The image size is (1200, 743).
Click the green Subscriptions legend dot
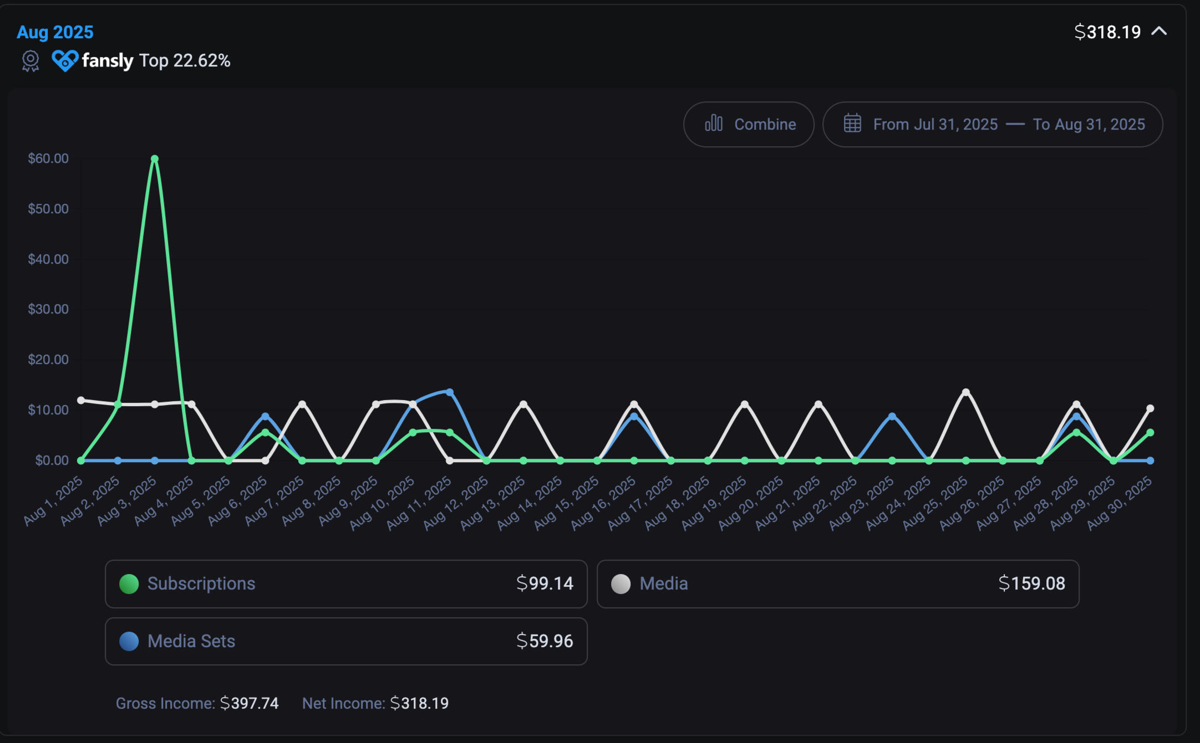(x=129, y=583)
